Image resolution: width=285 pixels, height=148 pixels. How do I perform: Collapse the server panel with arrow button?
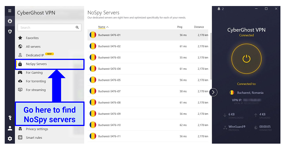coord(213,92)
